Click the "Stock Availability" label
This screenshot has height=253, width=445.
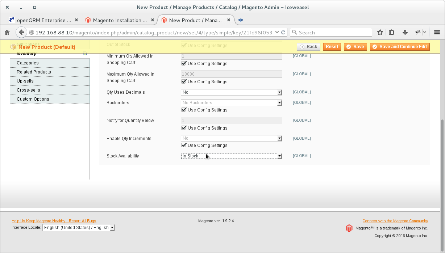coord(123,156)
